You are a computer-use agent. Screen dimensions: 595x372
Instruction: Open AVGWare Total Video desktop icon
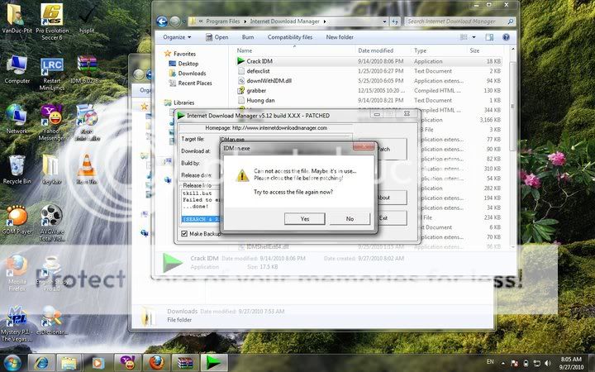52,223
